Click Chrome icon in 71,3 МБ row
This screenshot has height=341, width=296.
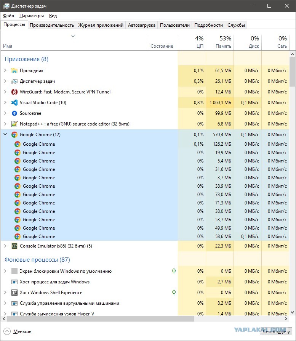point(18,203)
